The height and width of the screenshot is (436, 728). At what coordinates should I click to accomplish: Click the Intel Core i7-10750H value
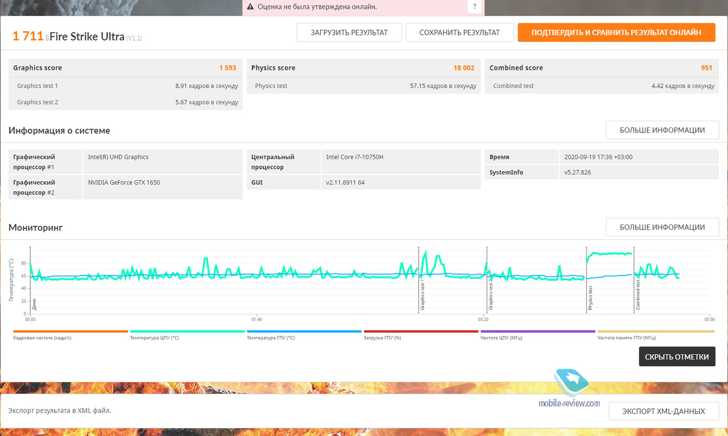[x=355, y=156]
